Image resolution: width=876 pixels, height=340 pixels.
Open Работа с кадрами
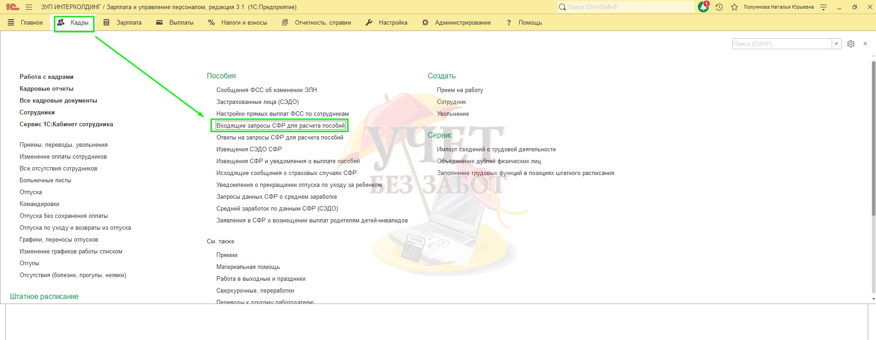47,77
